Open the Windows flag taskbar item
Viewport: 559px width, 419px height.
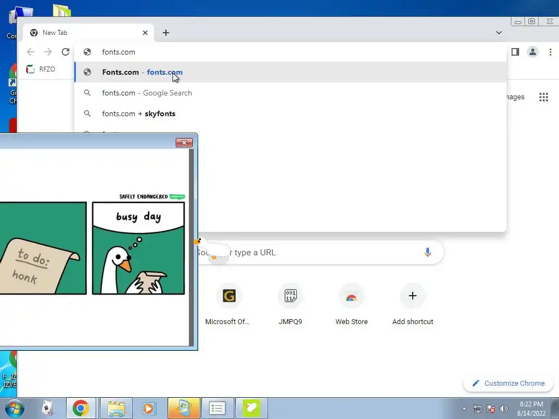point(183,408)
